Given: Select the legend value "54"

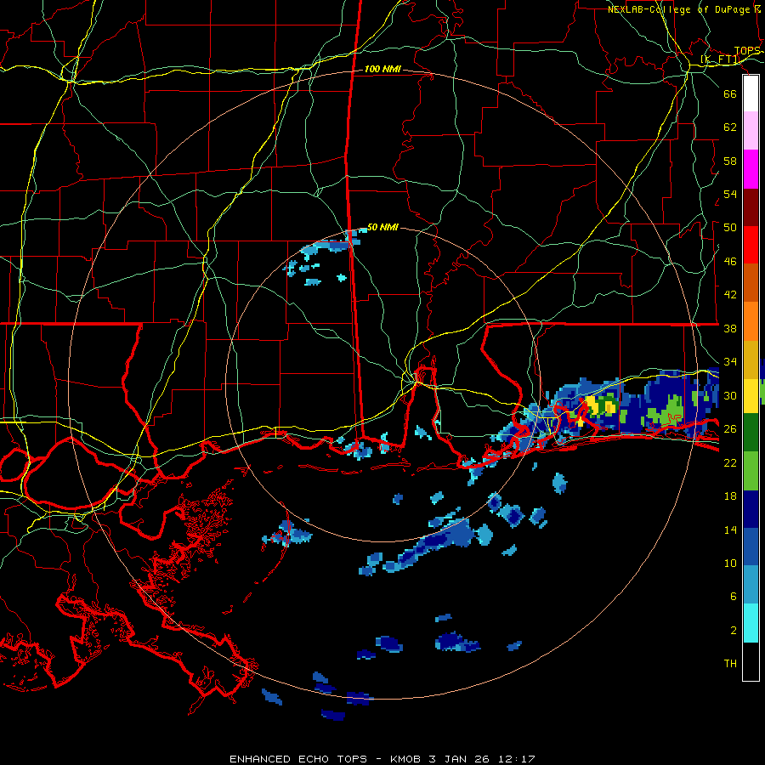Looking at the screenshot, I should (x=730, y=194).
